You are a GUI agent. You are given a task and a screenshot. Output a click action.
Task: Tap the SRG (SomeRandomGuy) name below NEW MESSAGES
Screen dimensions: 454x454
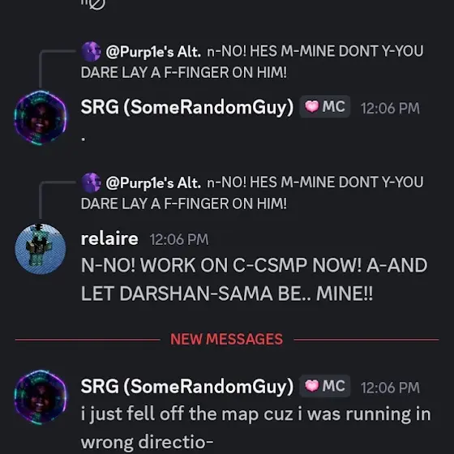pyautogui.click(x=187, y=387)
